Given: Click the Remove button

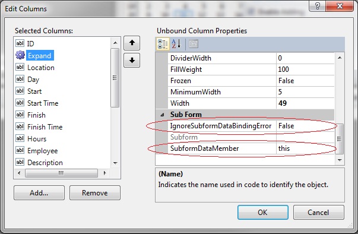Looking at the screenshot, I should tap(95, 193).
